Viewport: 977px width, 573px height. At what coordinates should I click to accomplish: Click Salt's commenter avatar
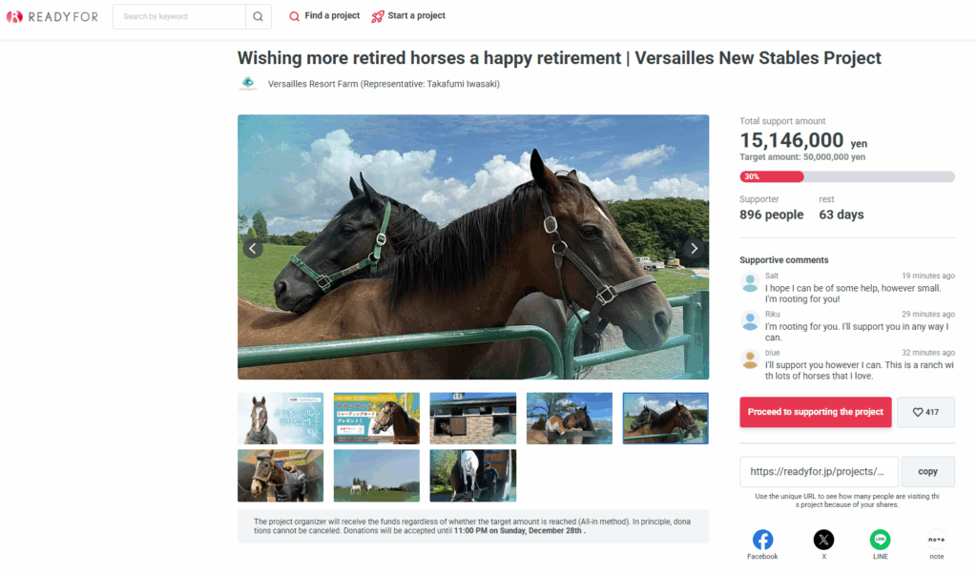(750, 282)
